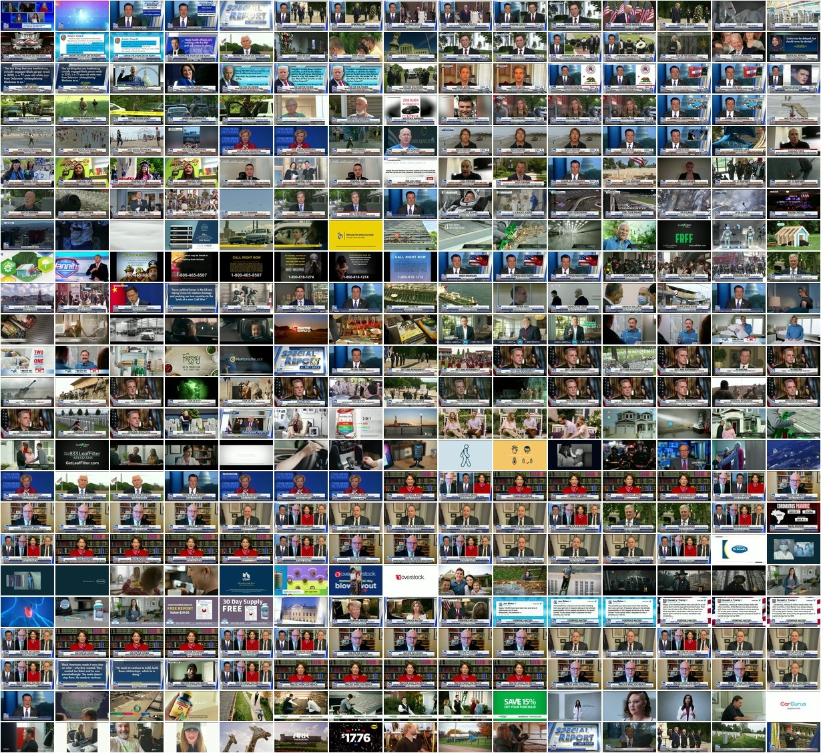
Task: Open the walking figure pictogram thumbnail
Action: 465,455
